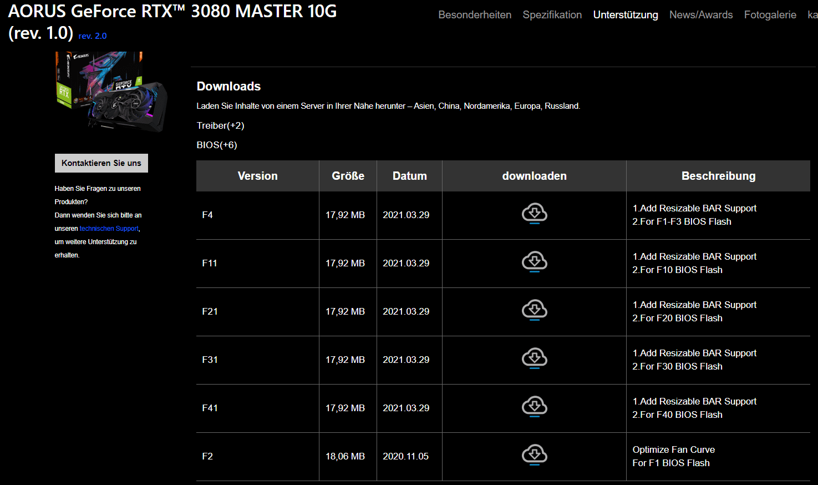Open the News/Awards tab
This screenshot has width=818, height=485.
click(701, 15)
